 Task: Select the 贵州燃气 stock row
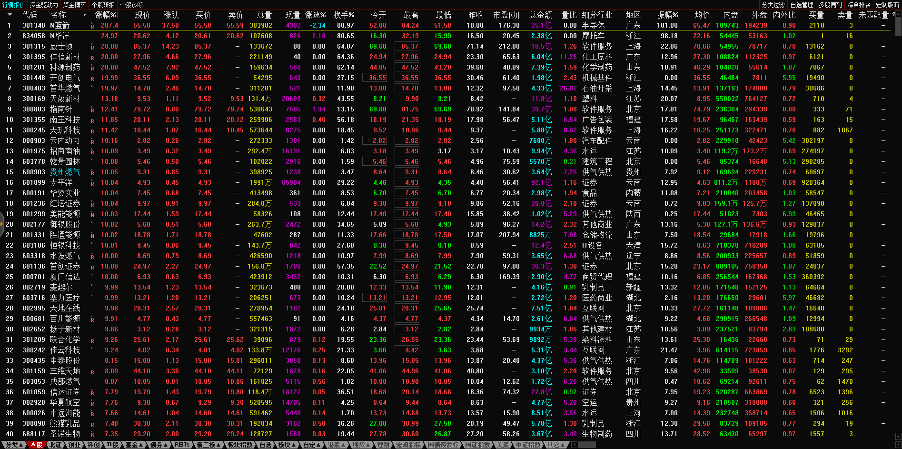(65, 172)
